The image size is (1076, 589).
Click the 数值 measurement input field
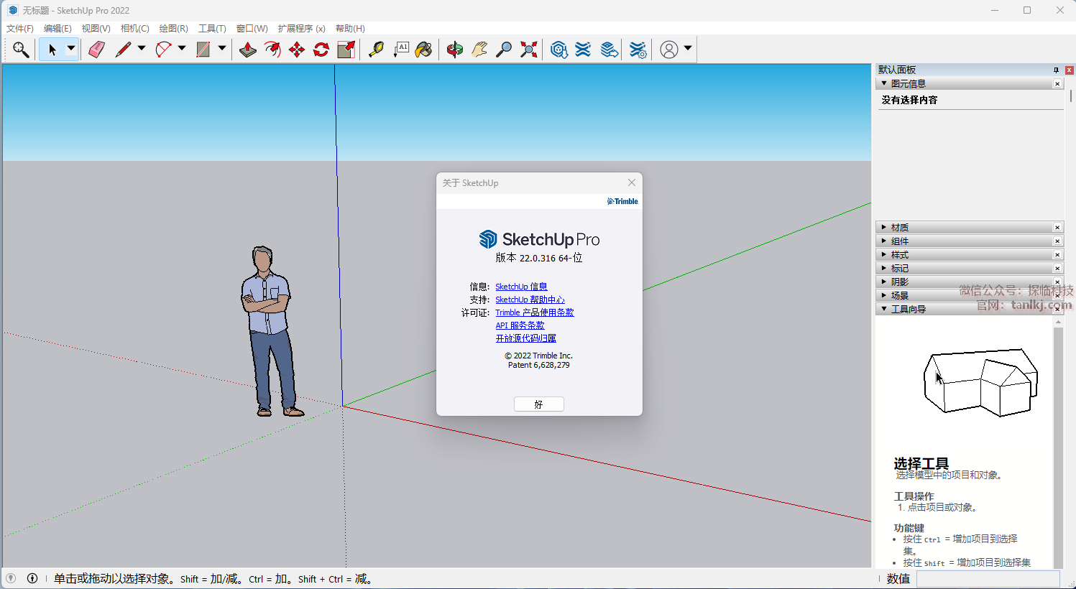(988, 579)
